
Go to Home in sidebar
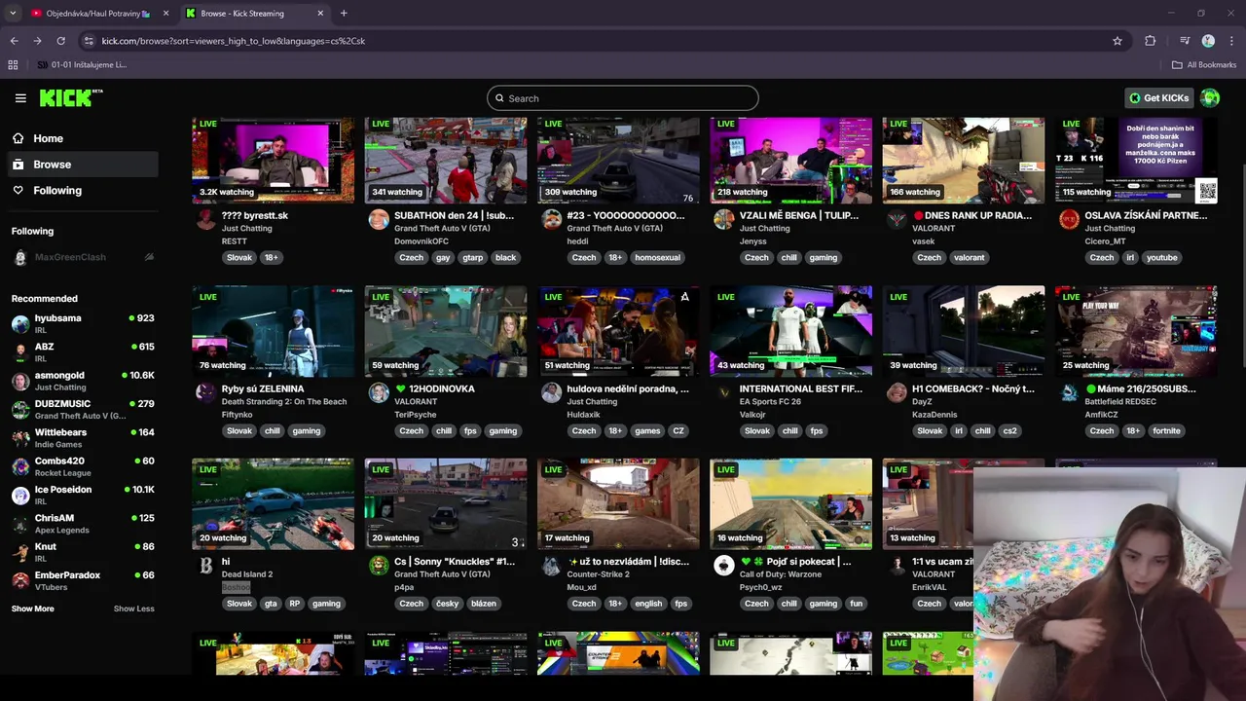coord(83,138)
